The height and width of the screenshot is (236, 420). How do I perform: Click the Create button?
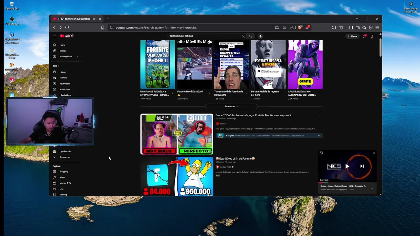(352, 36)
